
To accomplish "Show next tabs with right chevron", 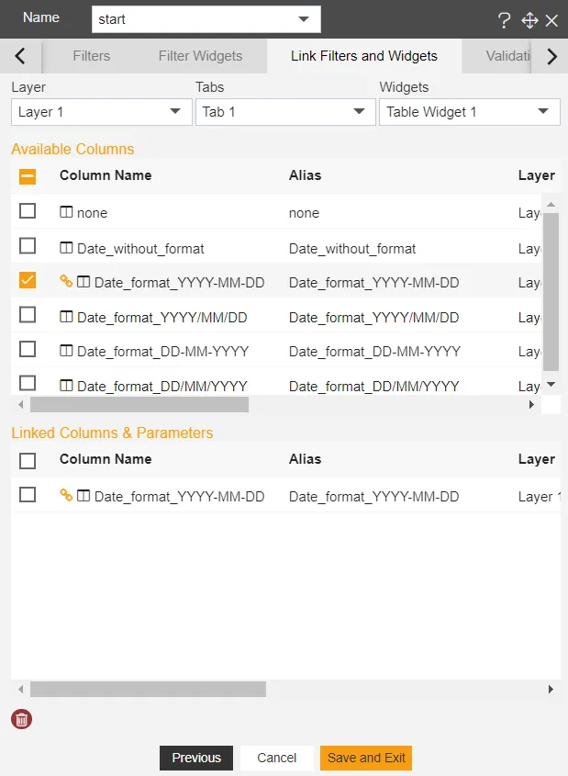I will coord(552,56).
